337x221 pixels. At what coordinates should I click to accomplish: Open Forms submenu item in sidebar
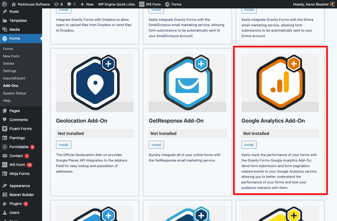click(x=8, y=49)
